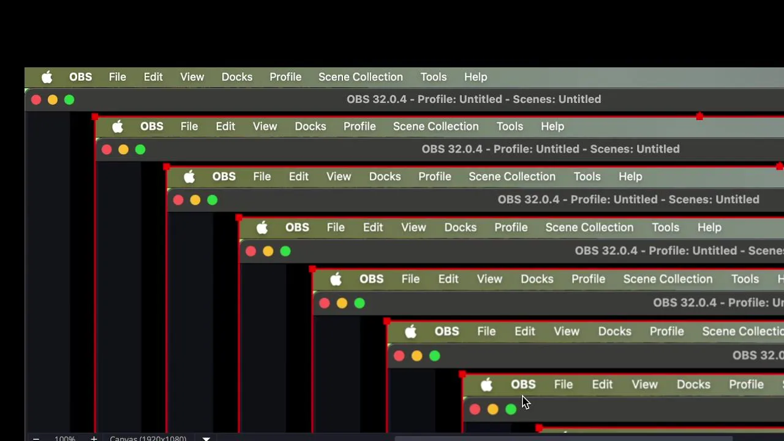This screenshot has width=784, height=441.
Task: Open the View menu in the topmost menu bar
Action: 192,77
